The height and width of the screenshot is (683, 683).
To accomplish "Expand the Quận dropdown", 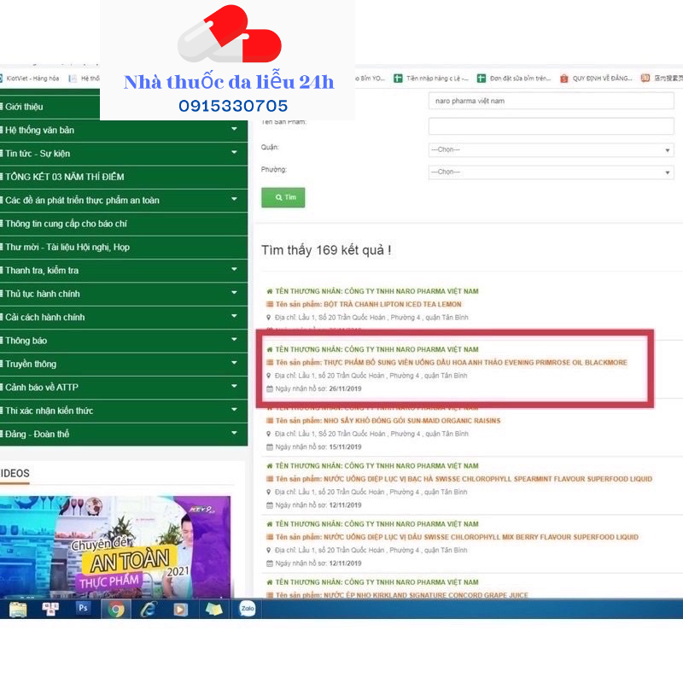I will (551, 150).
